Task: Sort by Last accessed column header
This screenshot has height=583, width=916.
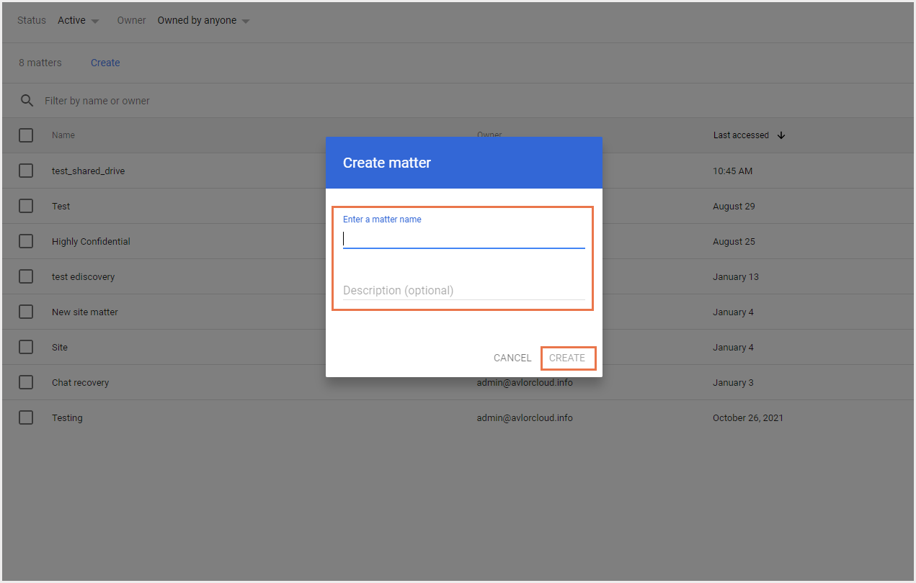Action: [741, 135]
